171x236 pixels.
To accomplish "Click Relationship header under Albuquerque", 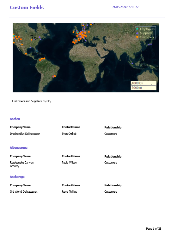I will (113, 157).
